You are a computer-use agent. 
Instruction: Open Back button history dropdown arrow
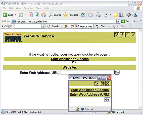pyautogui.click(x=15, y=15)
